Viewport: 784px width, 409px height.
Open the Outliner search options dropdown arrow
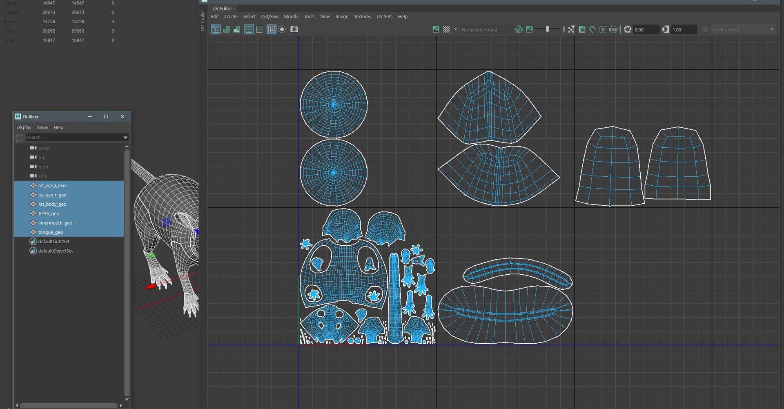[125, 138]
